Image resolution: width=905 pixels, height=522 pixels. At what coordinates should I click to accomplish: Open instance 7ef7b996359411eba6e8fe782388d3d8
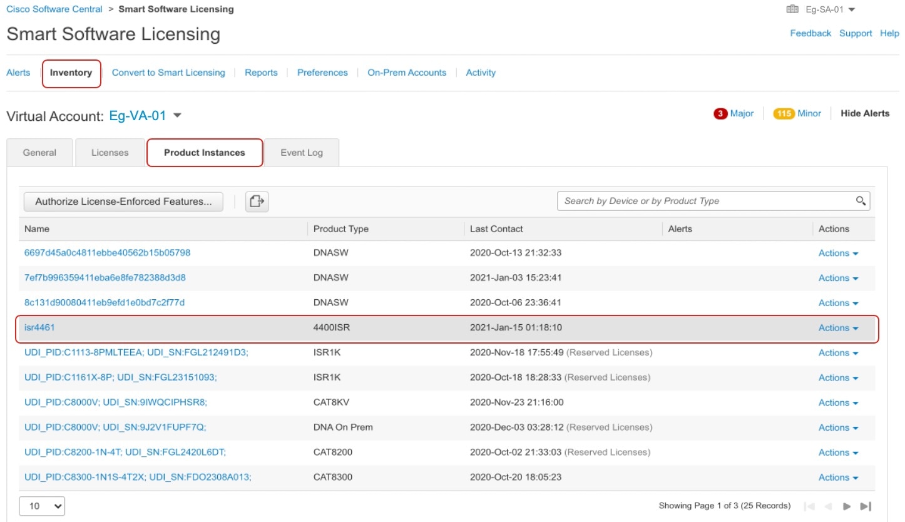[x=105, y=278]
